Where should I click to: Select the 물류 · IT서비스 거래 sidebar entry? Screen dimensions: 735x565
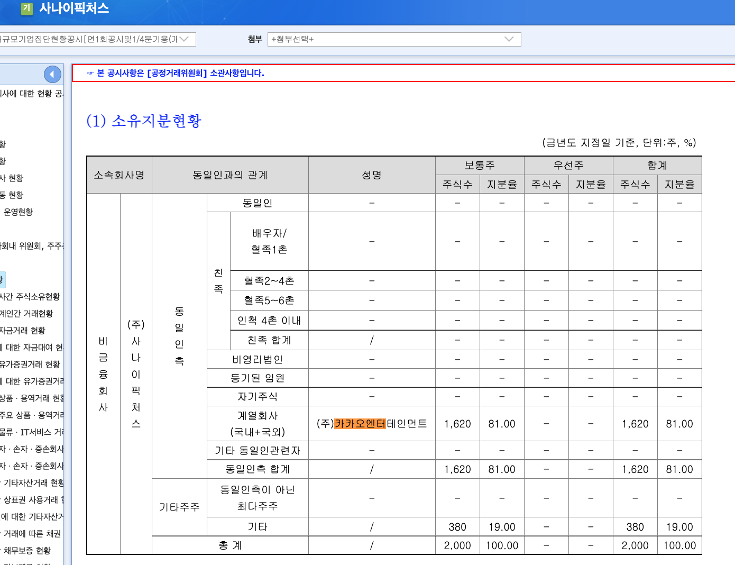(32, 432)
